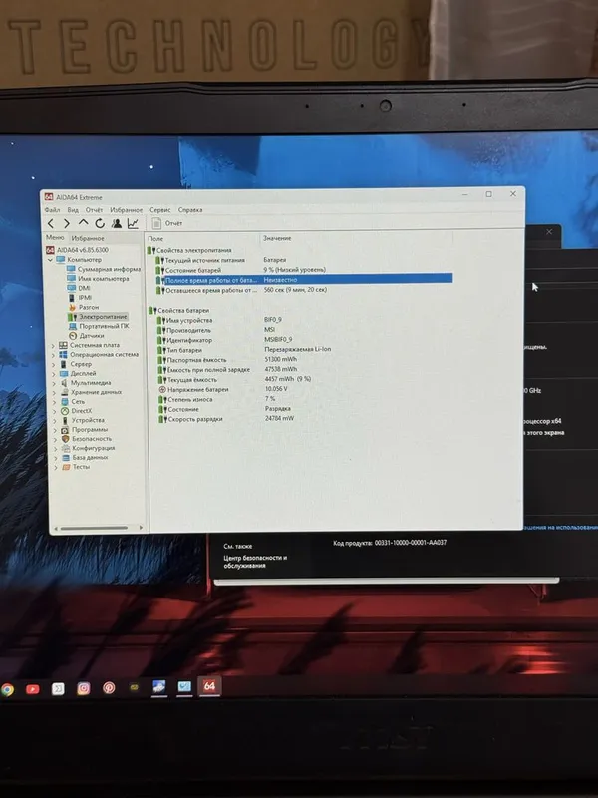Select Ёмкость при полной зарядке row
The width and height of the screenshot is (598, 798).
pos(304,369)
